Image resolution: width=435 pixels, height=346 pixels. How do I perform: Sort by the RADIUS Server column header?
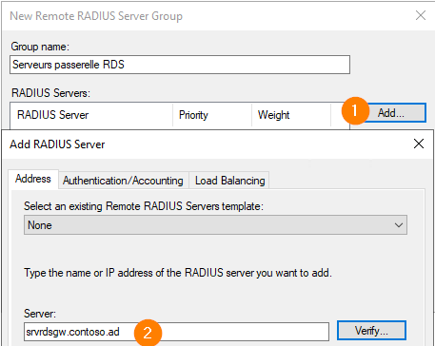pos(91,115)
